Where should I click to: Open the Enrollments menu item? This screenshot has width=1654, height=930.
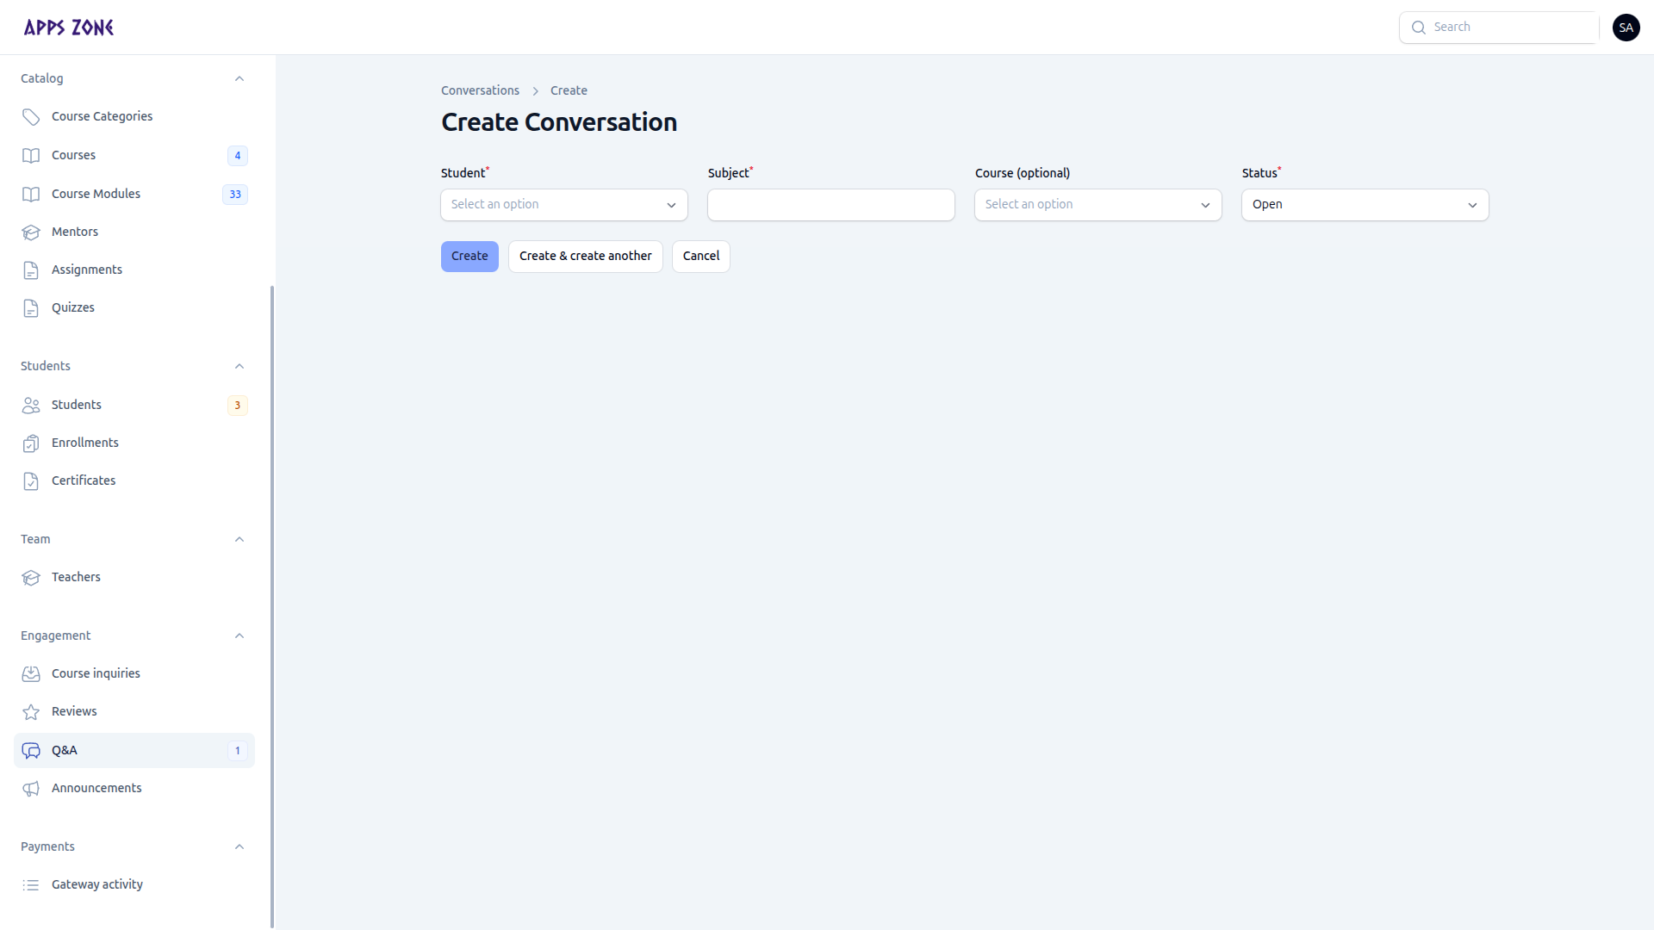click(134, 443)
